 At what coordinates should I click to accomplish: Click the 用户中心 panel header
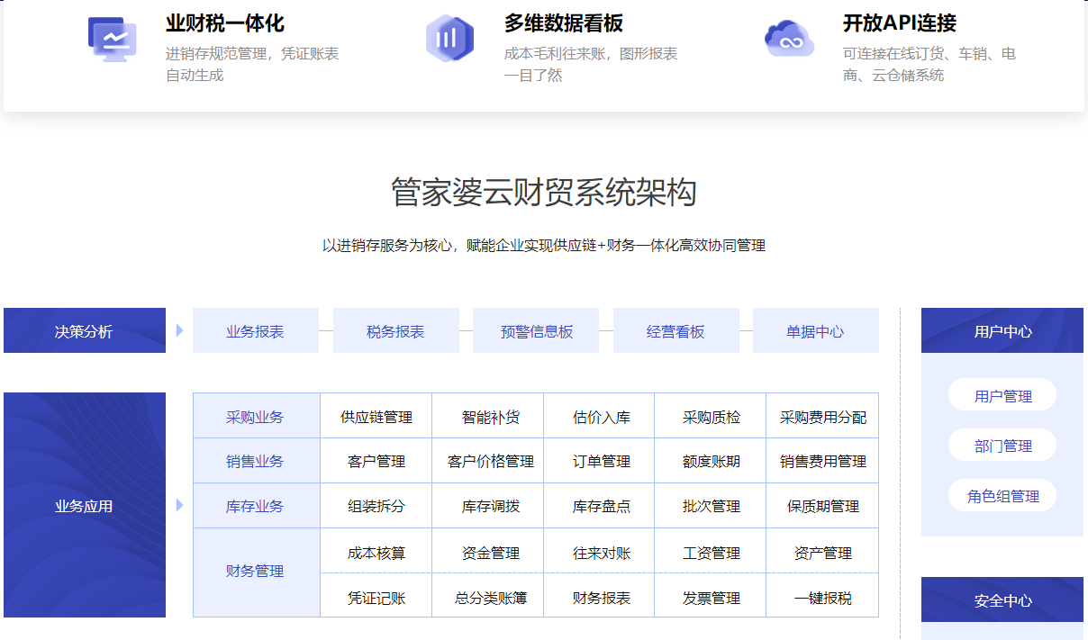coord(1002,330)
